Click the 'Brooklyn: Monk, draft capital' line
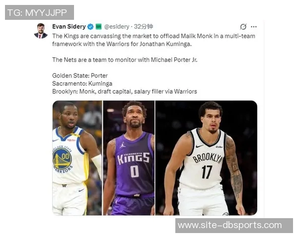This screenshot has height=238, width=298. click(x=125, y=91)
